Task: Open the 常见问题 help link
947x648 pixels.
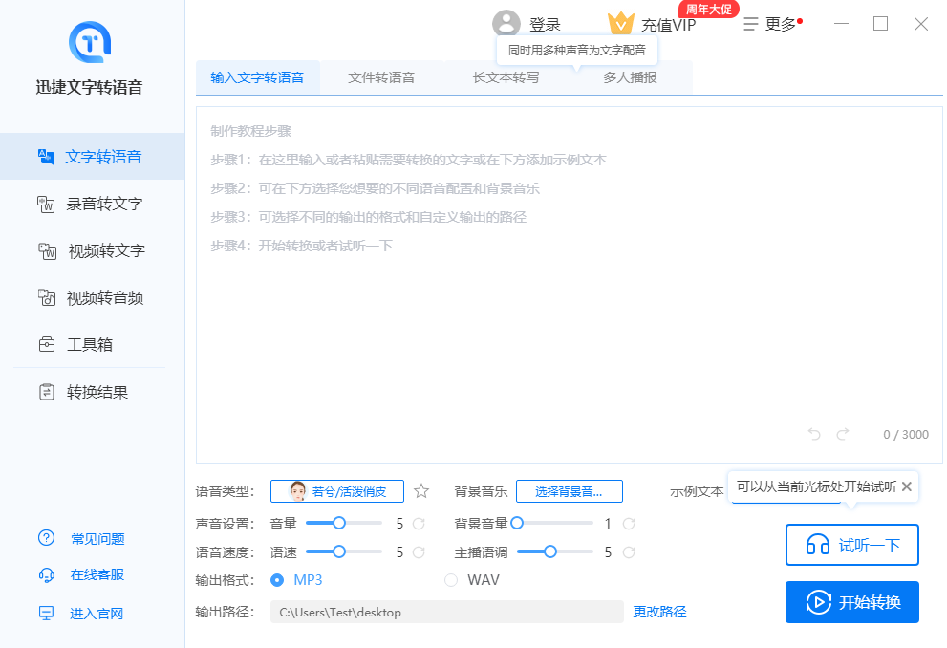Action: tap(97, 539)
